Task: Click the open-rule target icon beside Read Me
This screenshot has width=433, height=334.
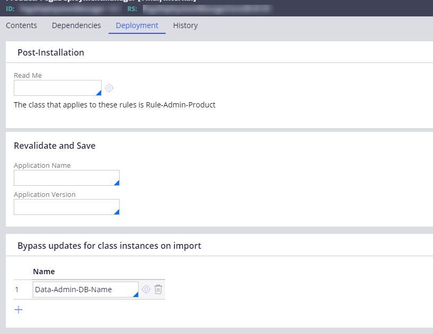Action: pos(109,88)
